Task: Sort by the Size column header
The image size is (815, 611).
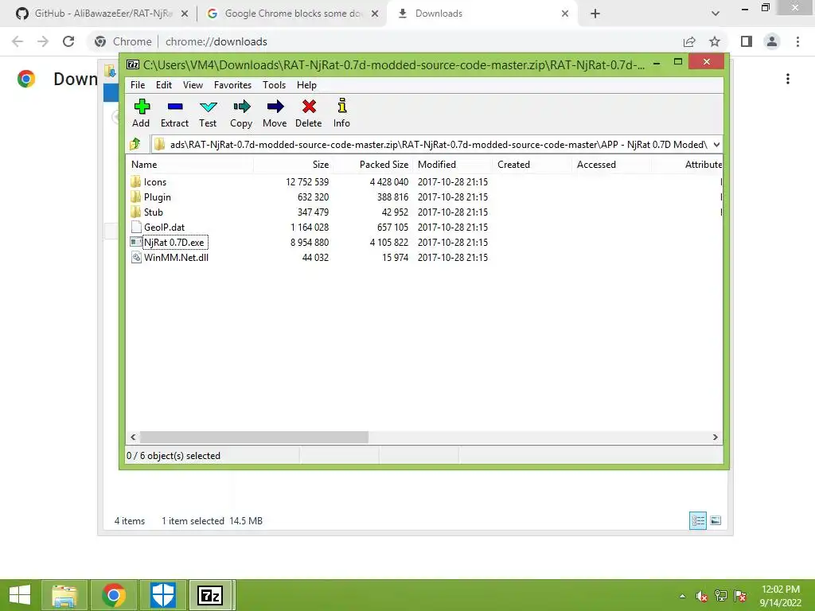Action: (x=293, y=165)
